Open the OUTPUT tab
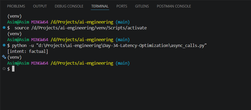 [40, 6]
